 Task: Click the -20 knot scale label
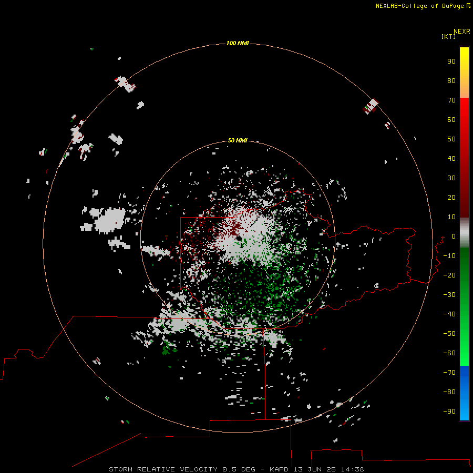[x=449, y=275]
